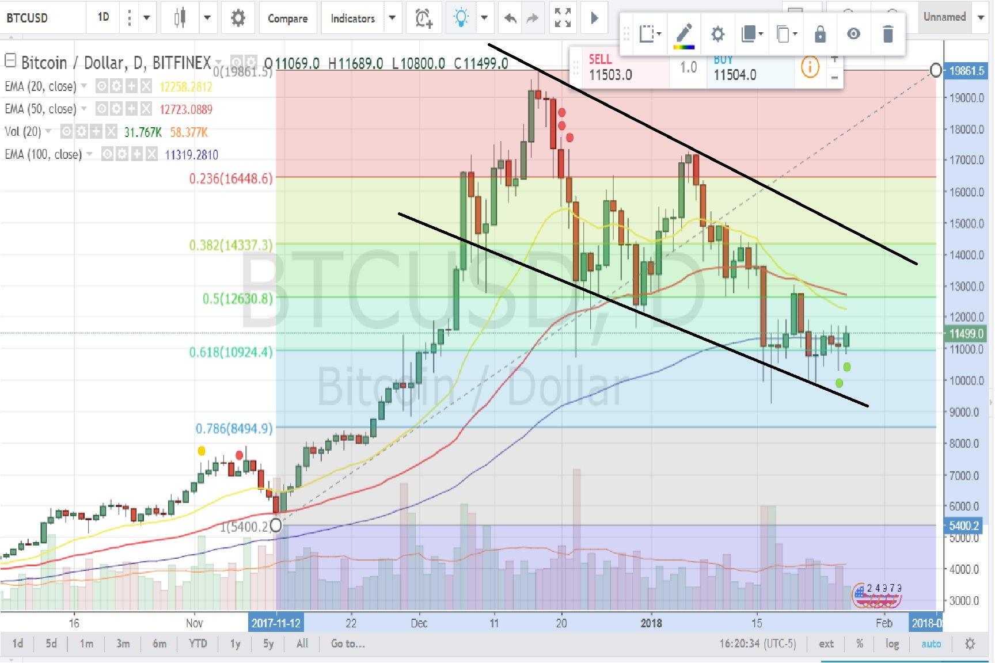
Task: Lock the selected drawing with padlock
Action: tap(820, 34)
